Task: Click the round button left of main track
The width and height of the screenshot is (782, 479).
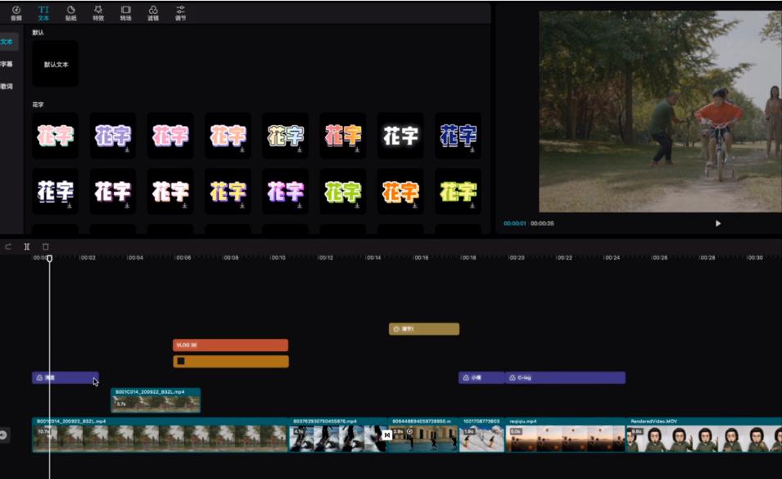Action: click(3, 435)
